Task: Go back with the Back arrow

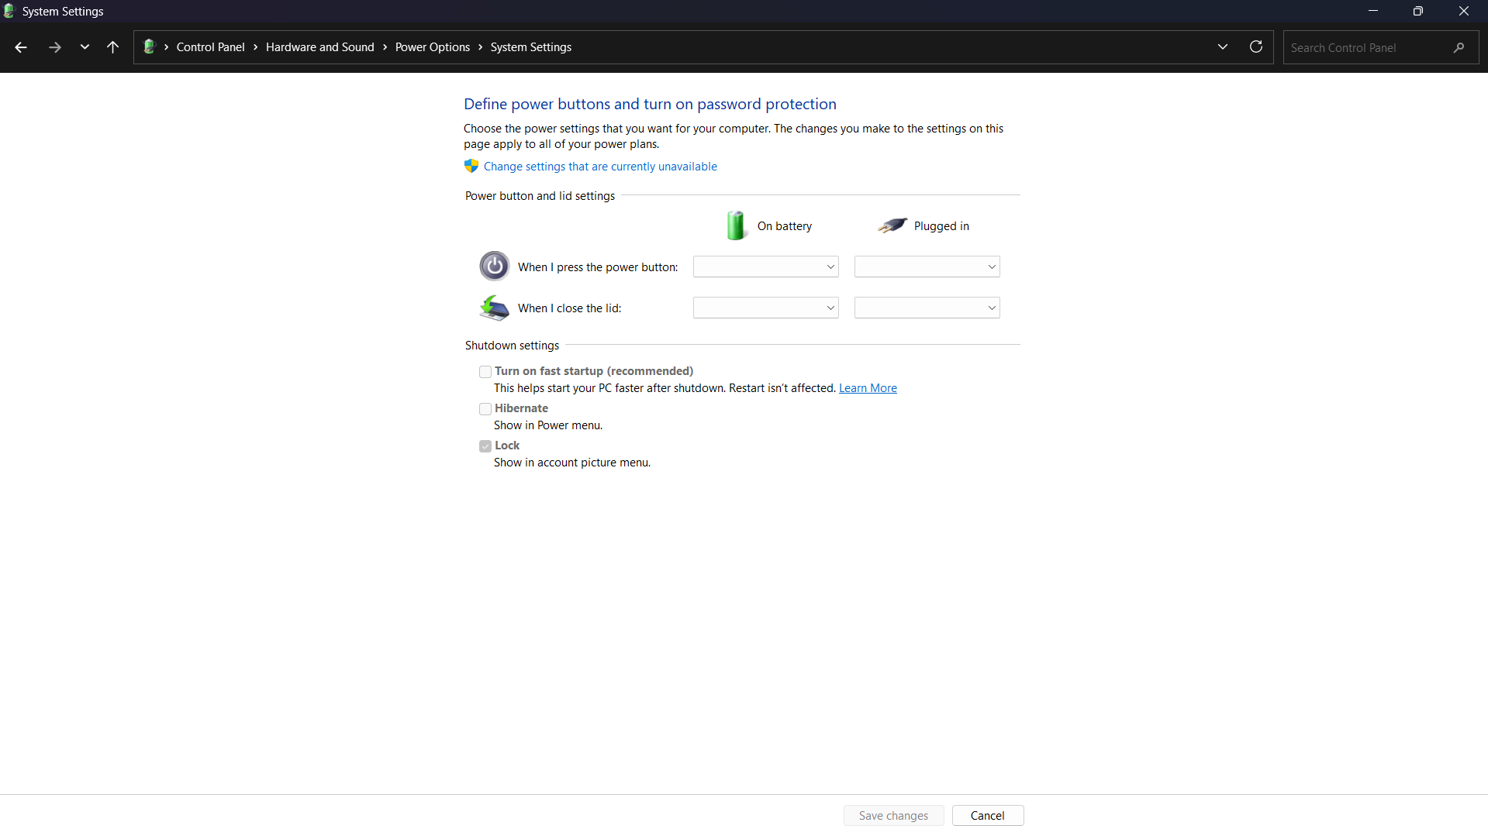Action: coord(21,47)
